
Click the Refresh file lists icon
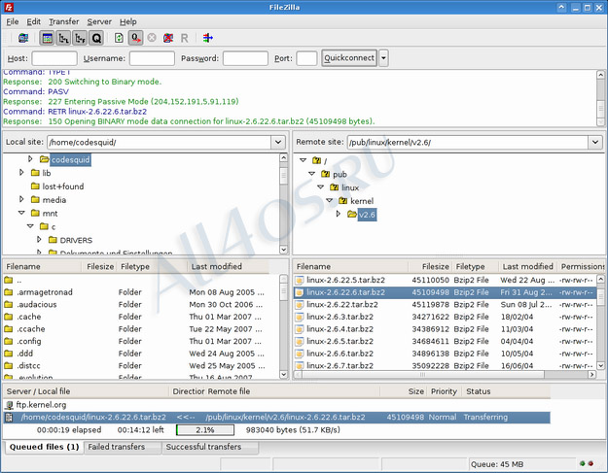coord(119,38)
